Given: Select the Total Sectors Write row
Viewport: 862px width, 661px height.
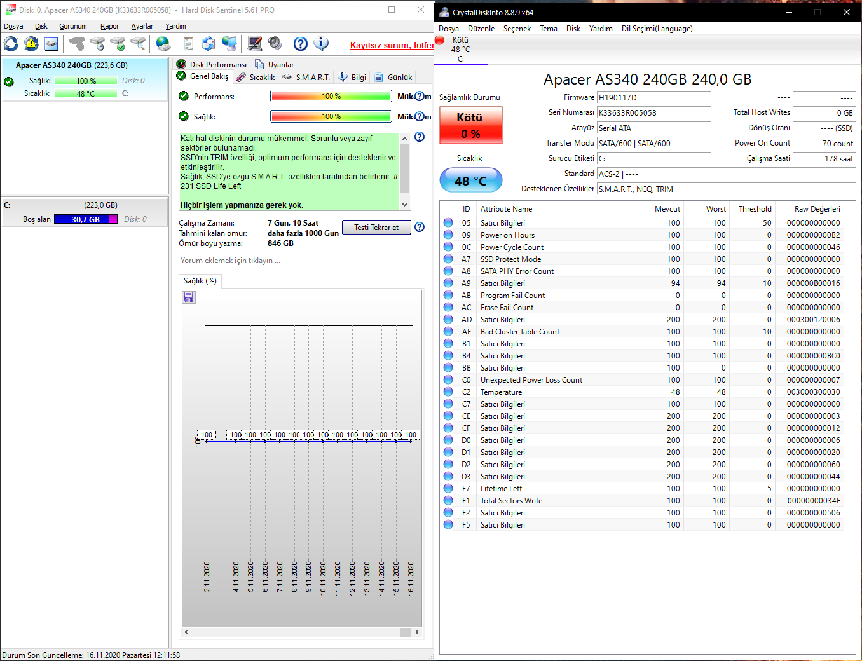Looking at the screenshot, I should coord(642,501).
